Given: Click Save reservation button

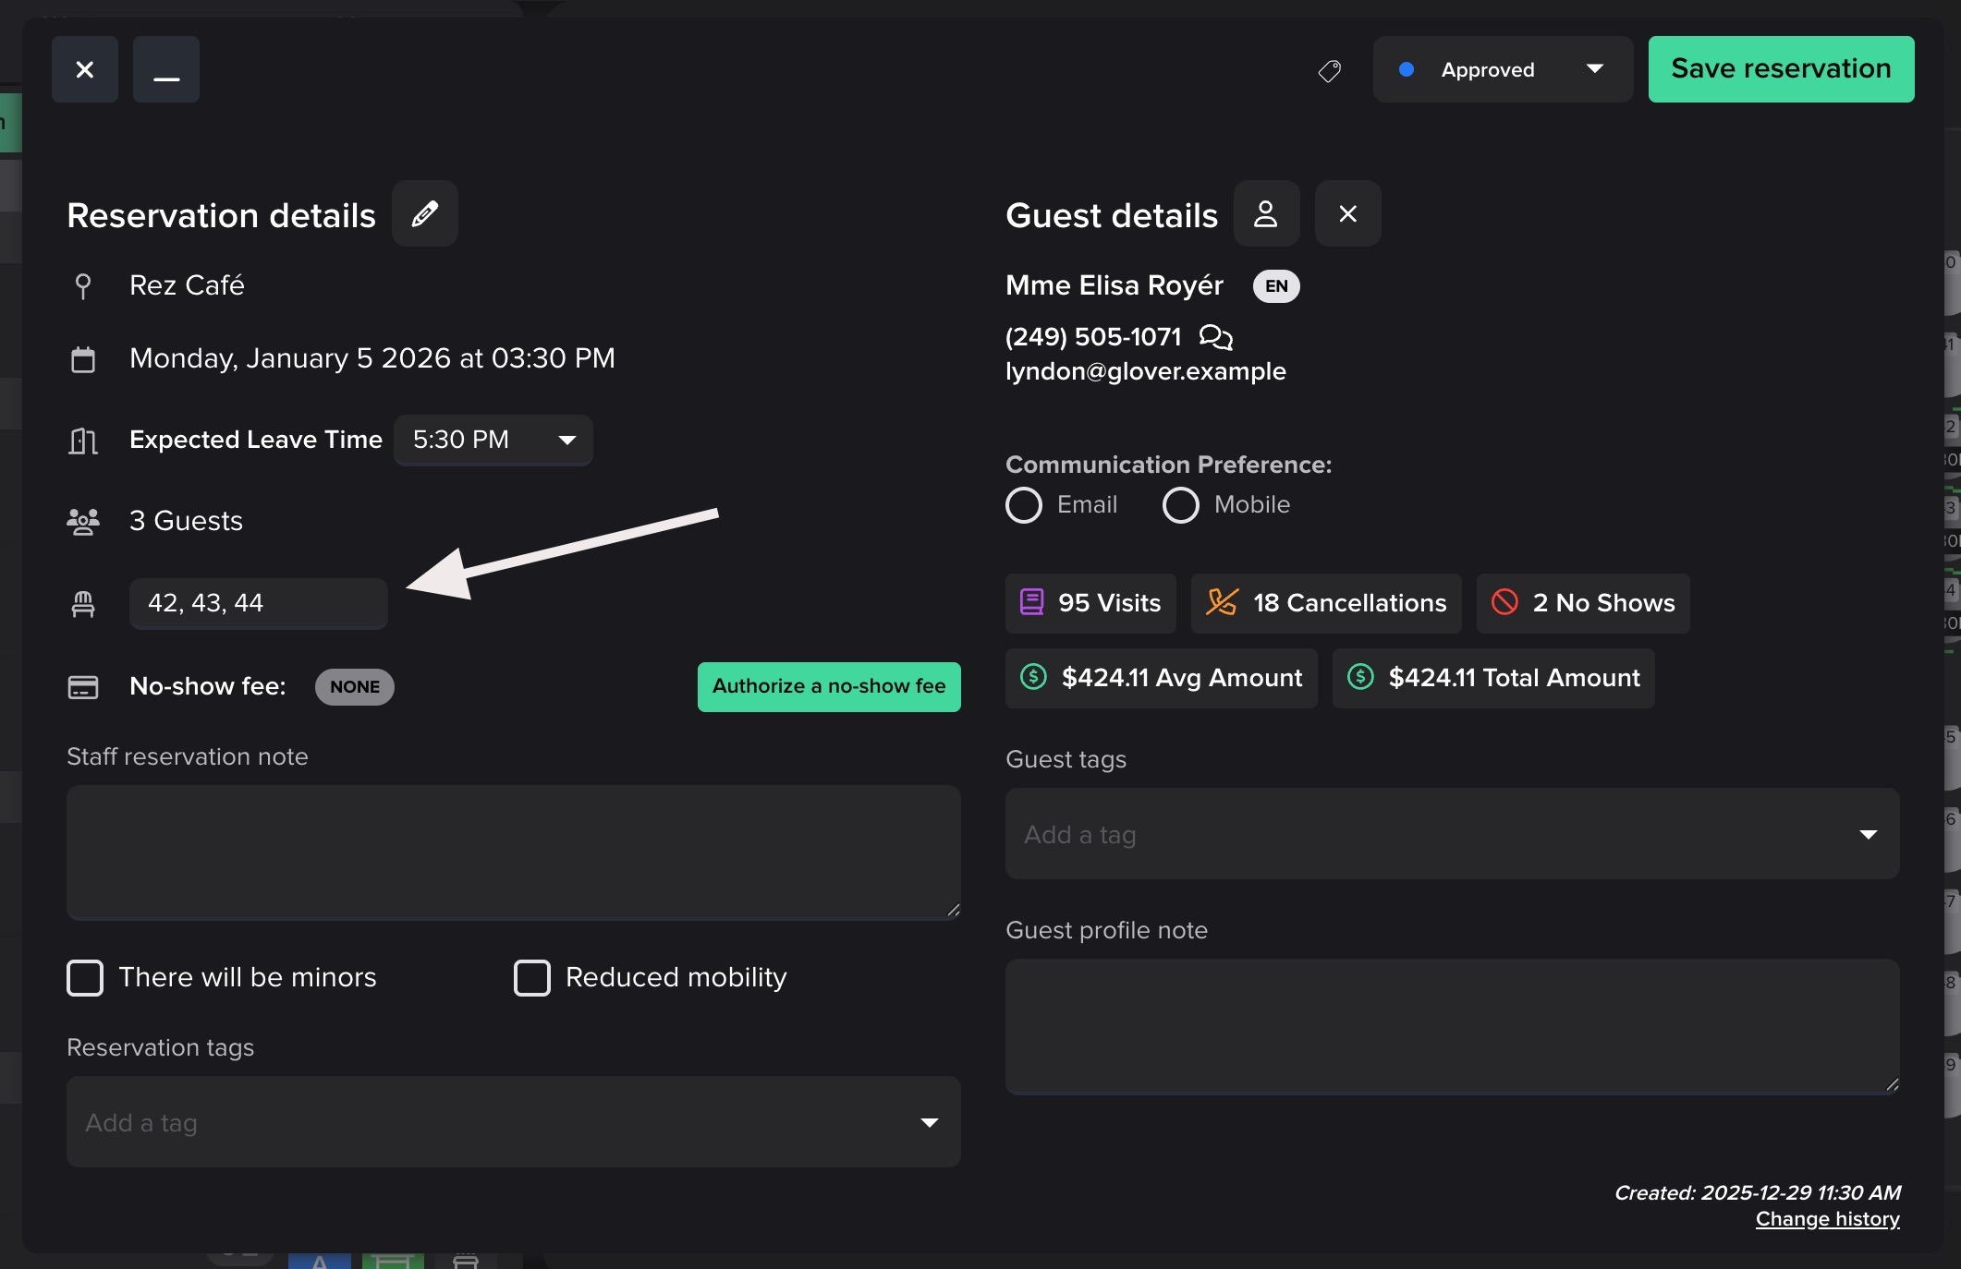Looking at the screenshot, I should tap(1780, 69).
